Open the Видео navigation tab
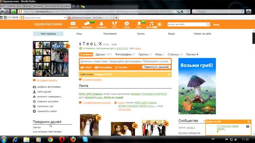This screenshot has width=255, height=143. pyautogui.click(x=172, y=34)
